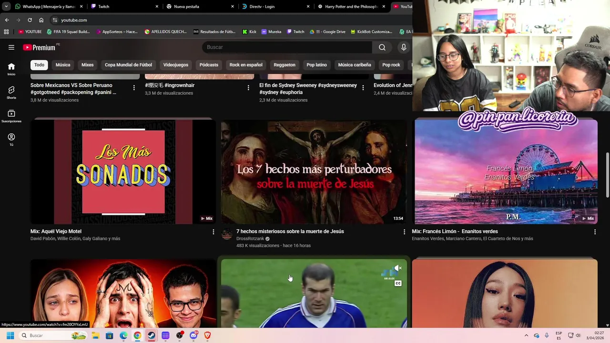
Task: Select the Pop latino filter chip
Action: tap(317, 65)
